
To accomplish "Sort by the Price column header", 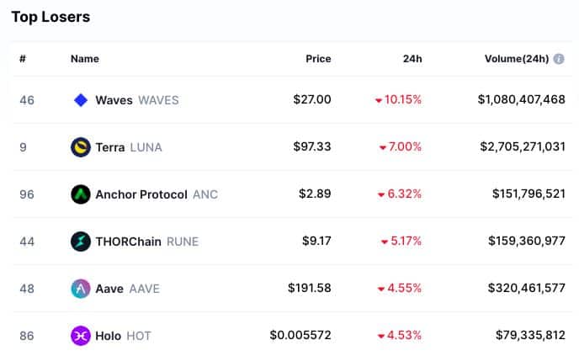I will (318, 59).
